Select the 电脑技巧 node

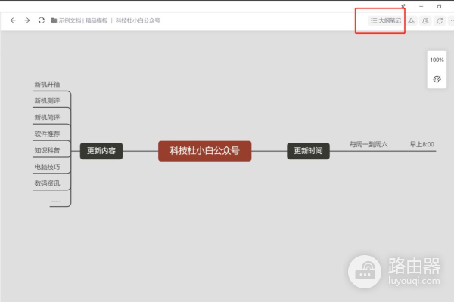(47, 167)
